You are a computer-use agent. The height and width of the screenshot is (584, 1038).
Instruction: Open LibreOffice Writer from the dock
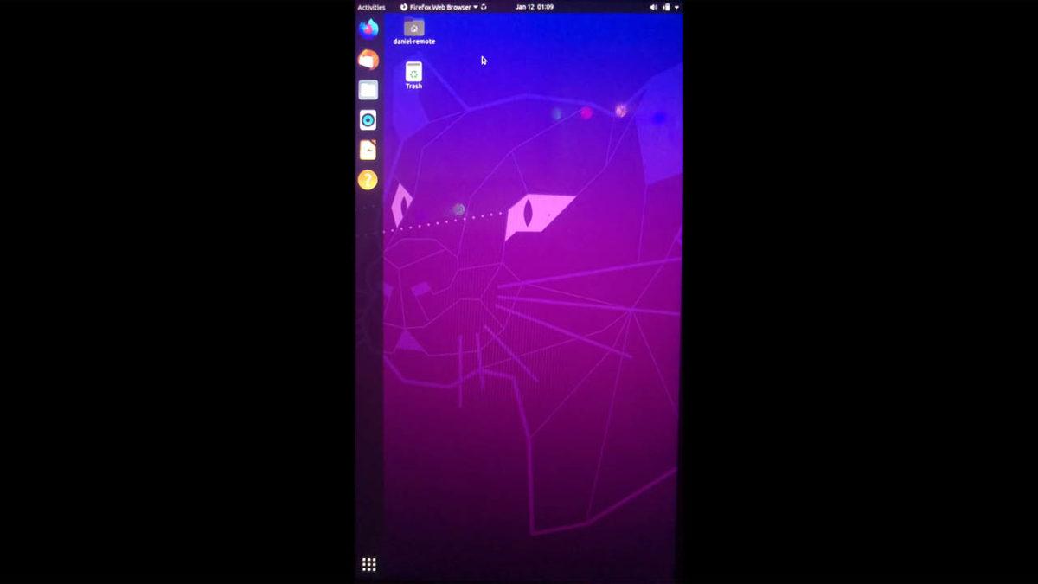pos(368,151)
